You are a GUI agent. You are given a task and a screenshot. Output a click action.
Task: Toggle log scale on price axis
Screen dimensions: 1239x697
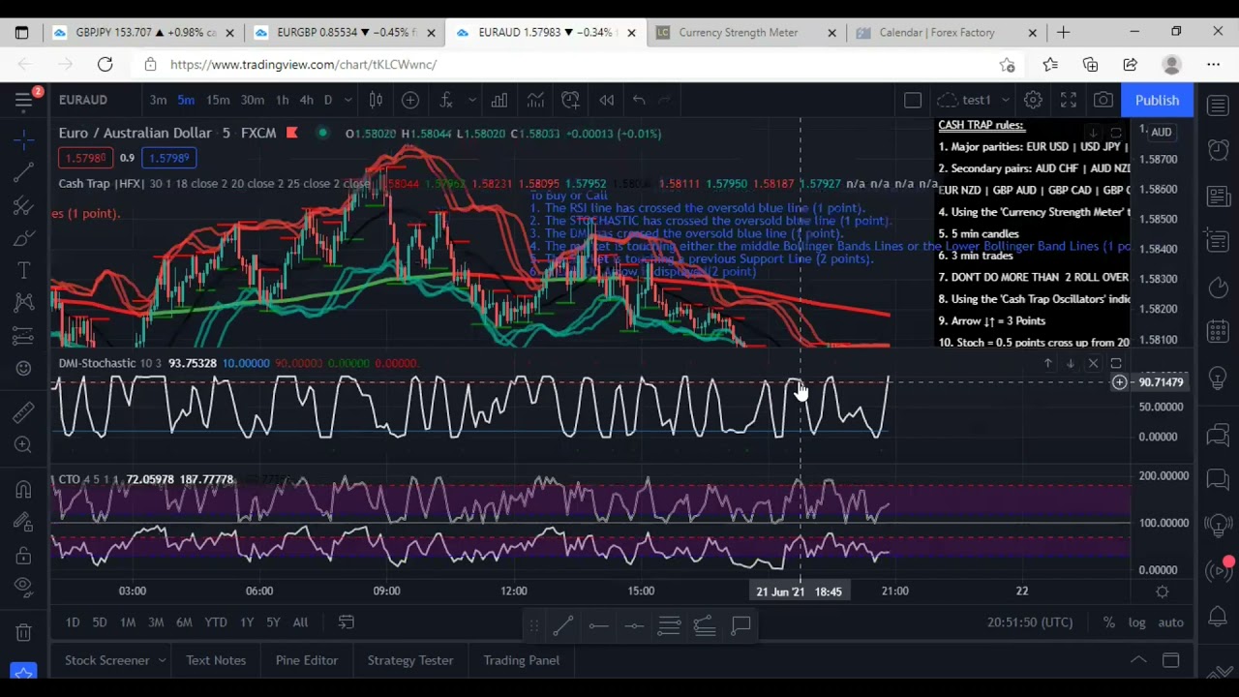[1137, 622]
